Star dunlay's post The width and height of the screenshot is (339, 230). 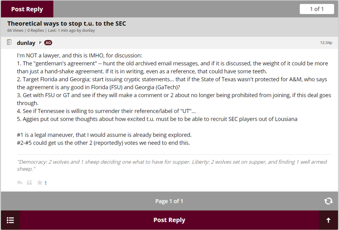tap(40, 183)
